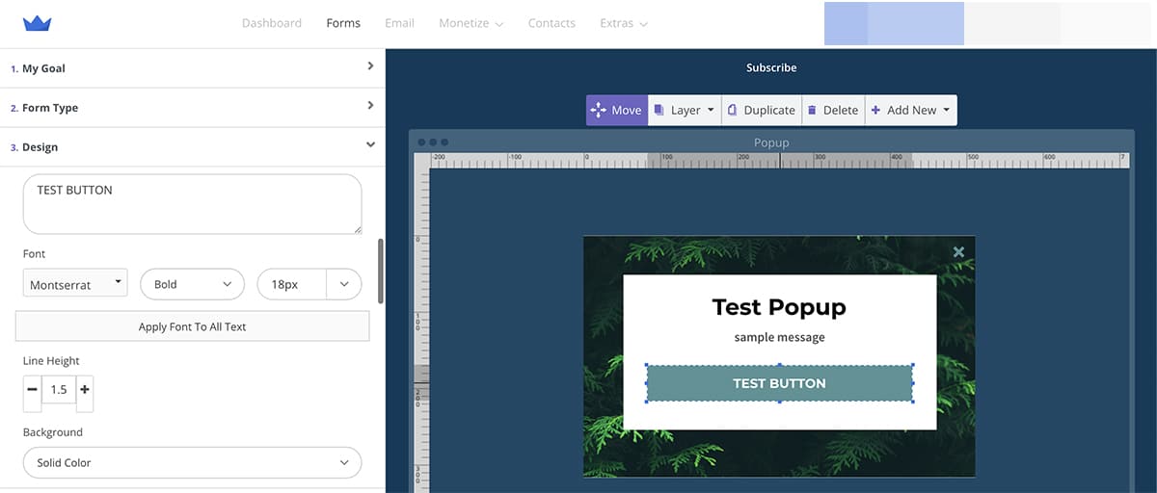Click Apply Font To All Text

193,326
